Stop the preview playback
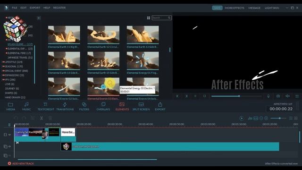Image resolution: width=302 pixels, height=170 pixels. [204, 96]
